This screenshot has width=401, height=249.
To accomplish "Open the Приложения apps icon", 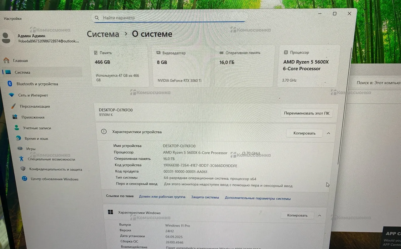I will tap(15, 117).
